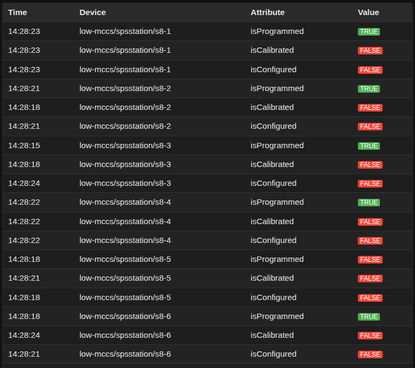Click device name in s8-2 isCalibrated row

click(x=125, y=107)
